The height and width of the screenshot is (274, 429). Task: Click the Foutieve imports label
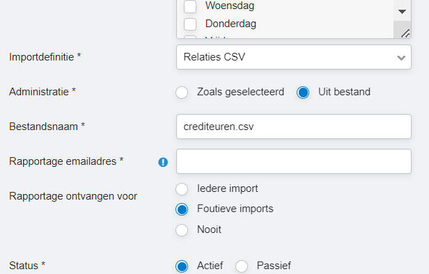pyautogui.click(x=235, y=209)
